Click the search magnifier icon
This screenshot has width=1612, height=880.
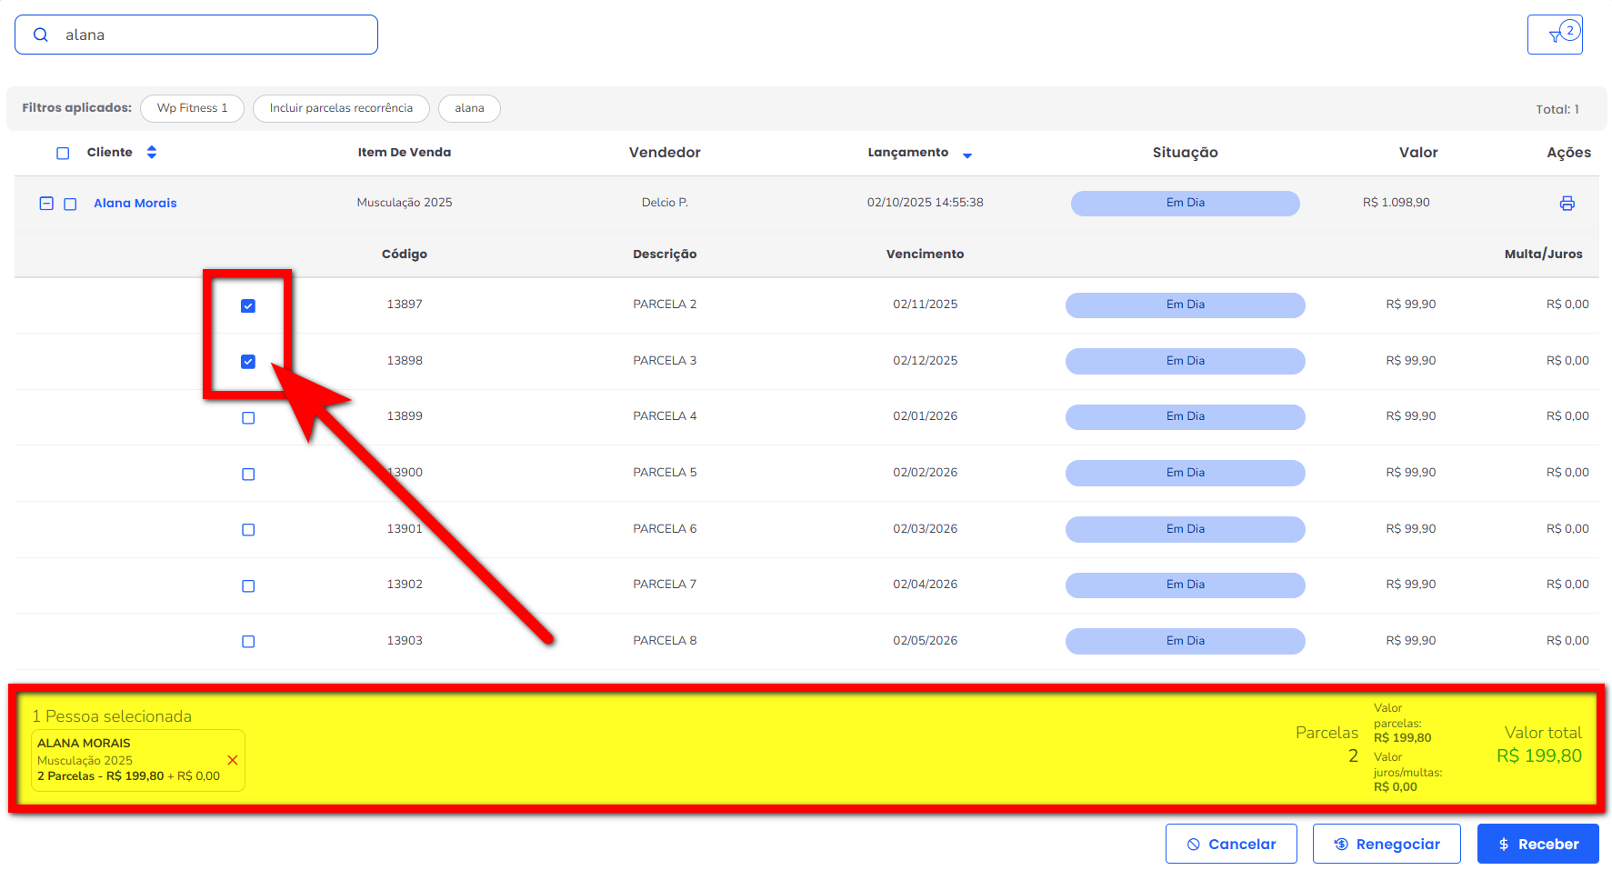(41, 35)
